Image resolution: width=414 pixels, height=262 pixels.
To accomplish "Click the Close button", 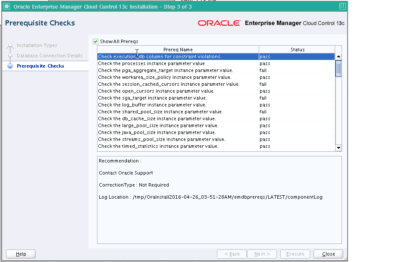I will 329,254.
